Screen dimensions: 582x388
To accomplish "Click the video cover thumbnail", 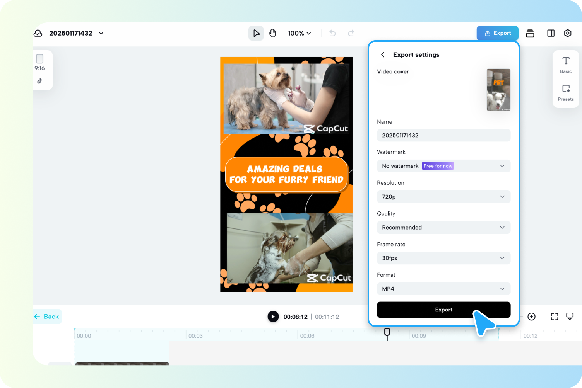I will point(498,90).
